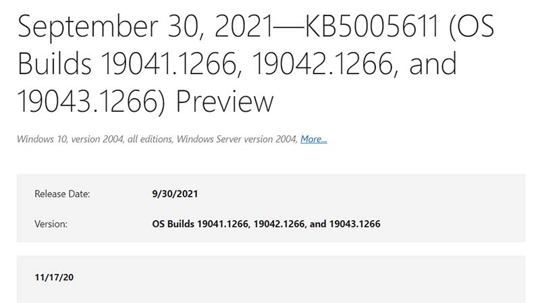Click "OS Builds" in the Version row
This screenshot has height=303, width=540.
(174, 224)
